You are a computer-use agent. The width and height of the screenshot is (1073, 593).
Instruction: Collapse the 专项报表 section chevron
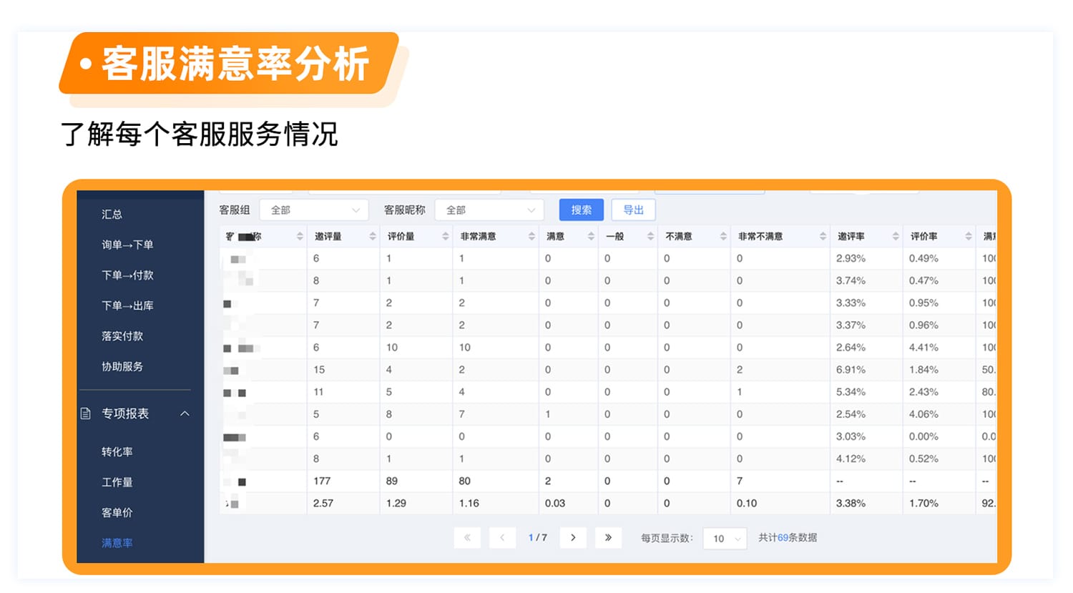tap(185, 413)
